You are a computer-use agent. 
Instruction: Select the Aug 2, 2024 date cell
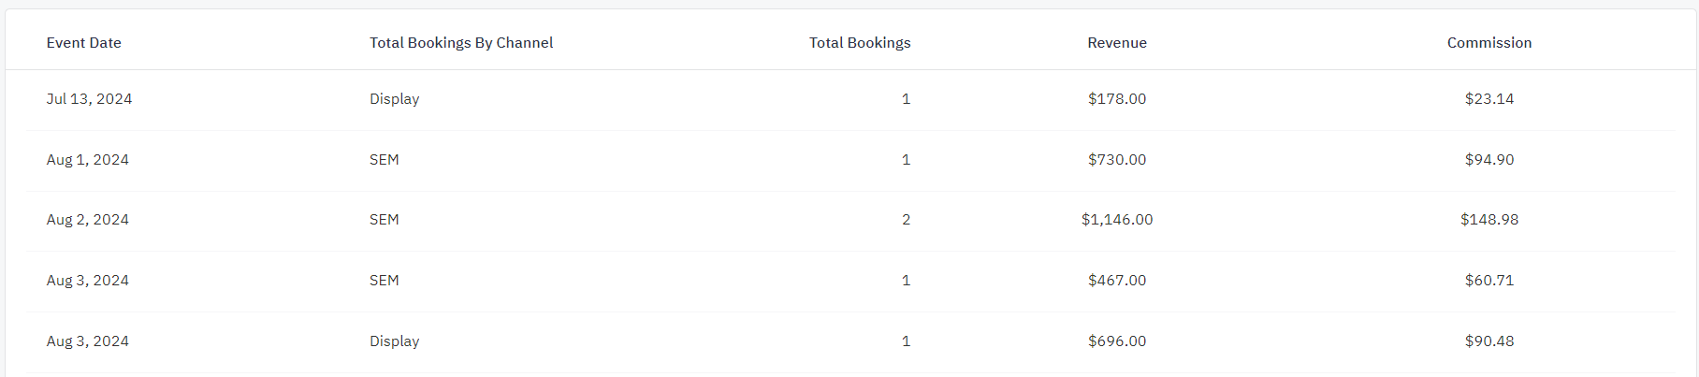point(88,220)
